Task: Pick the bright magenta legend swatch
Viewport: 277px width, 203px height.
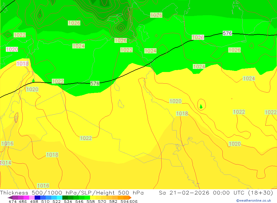Action: point(26,197)
